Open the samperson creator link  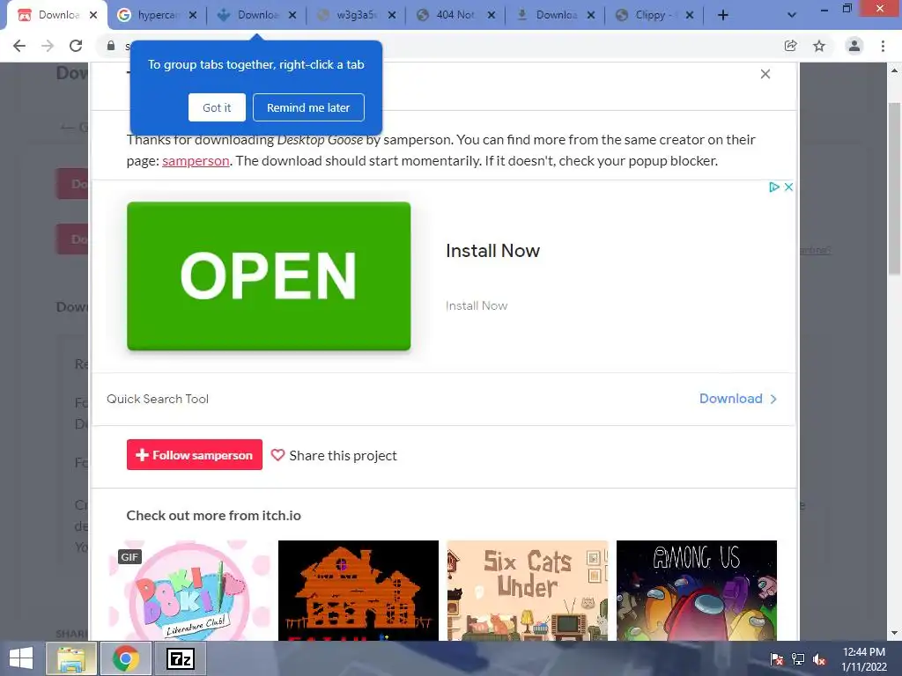[196, 161]
